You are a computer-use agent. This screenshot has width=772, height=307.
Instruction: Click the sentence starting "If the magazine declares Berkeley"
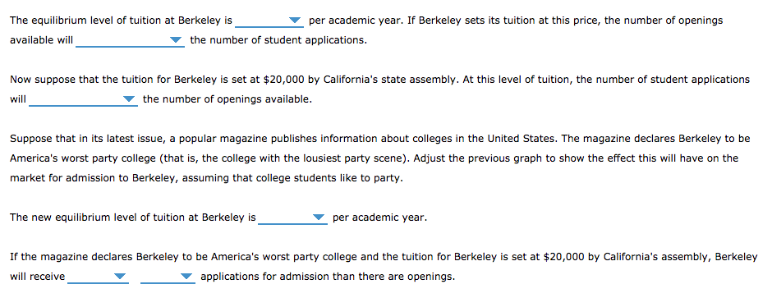pyautogui.click(x=384, y=267)
